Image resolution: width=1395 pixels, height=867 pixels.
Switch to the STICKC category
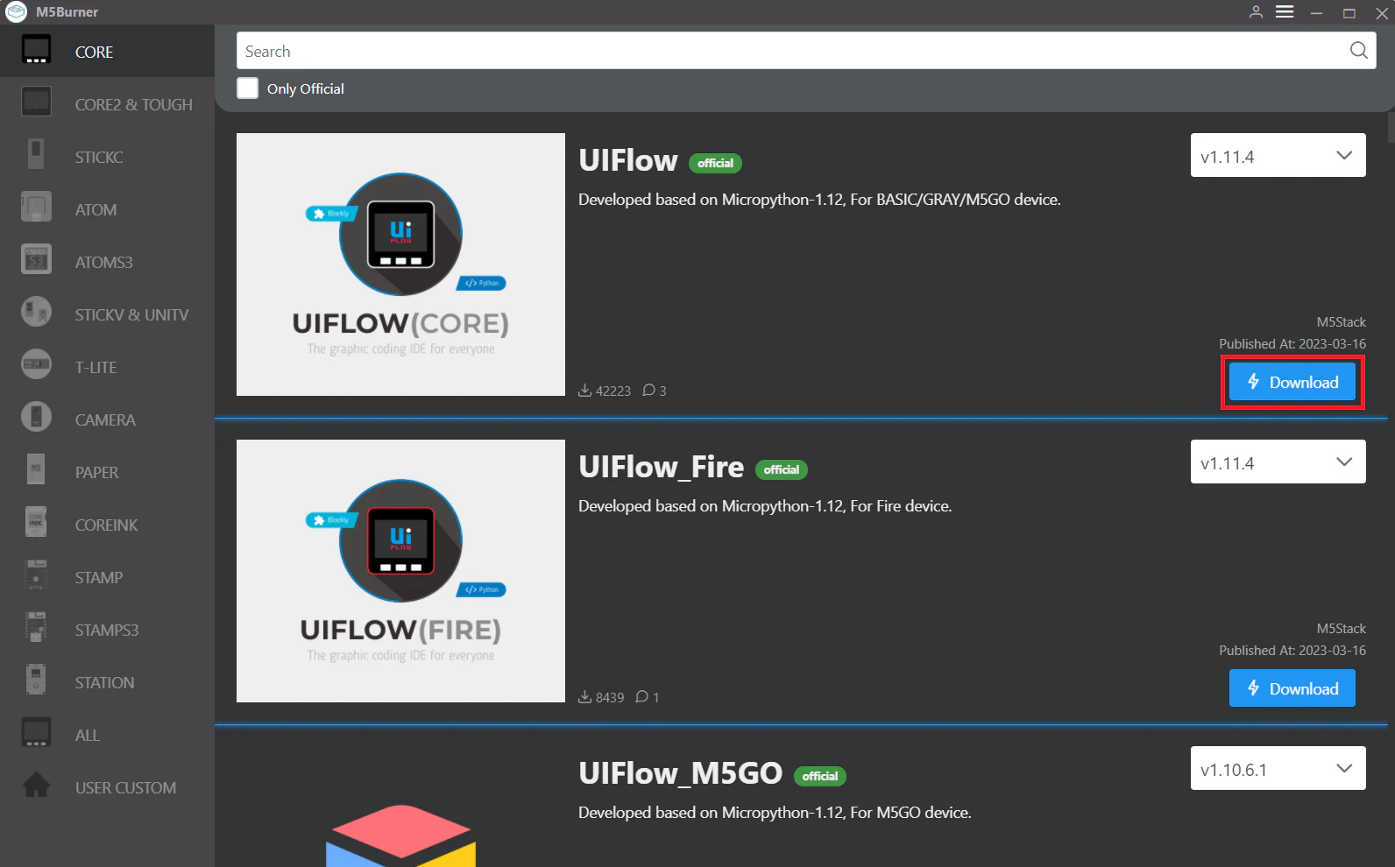(99, 158)
